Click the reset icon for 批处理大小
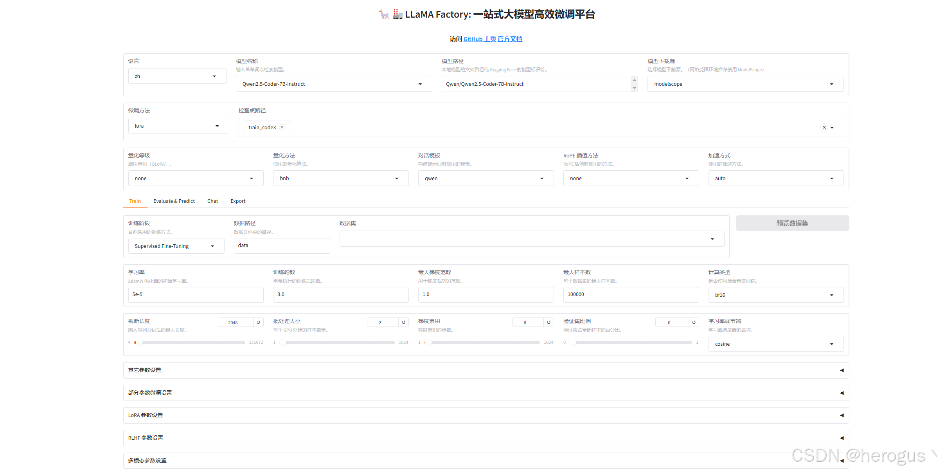The height and width of the screenshot is (471, 946). tap(403, 322)
